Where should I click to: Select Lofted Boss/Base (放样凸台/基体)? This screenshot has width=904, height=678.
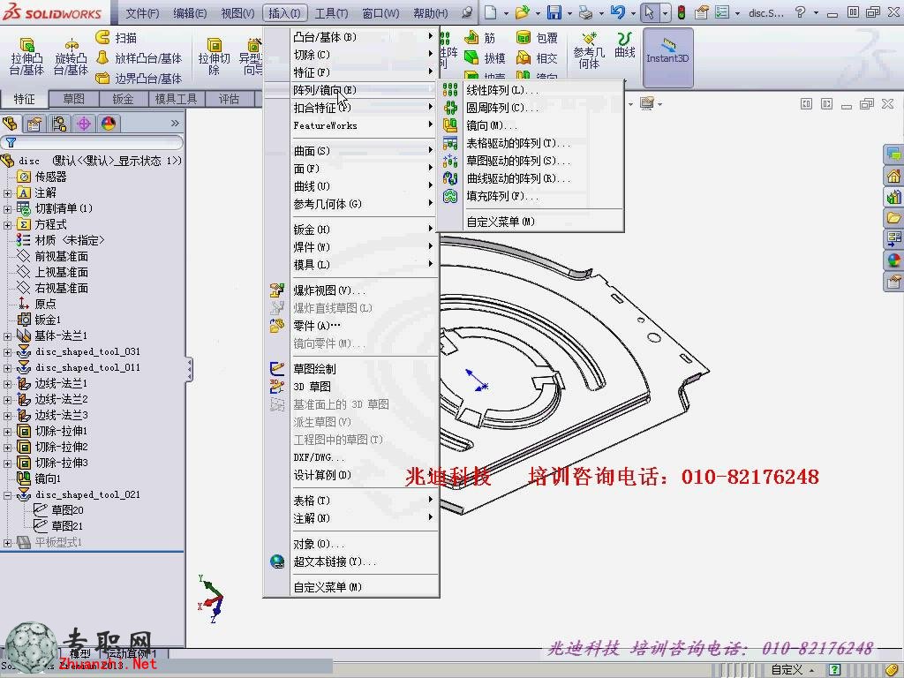pyautogui.click(x=139, y=58)
